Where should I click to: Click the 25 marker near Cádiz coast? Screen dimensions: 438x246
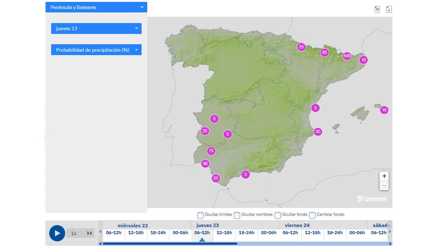(215, 178)
